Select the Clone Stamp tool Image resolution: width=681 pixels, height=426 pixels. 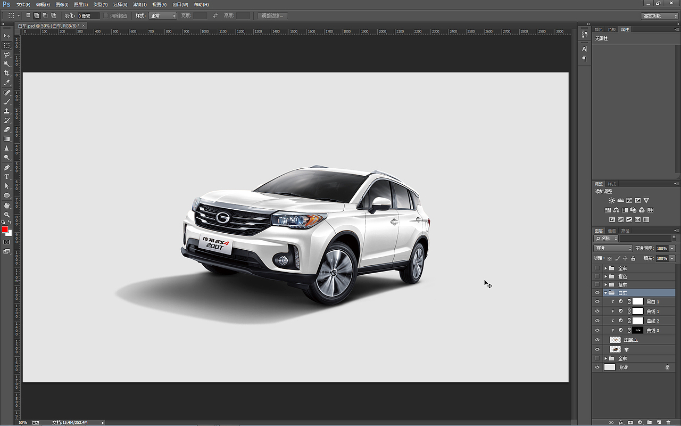7,111
